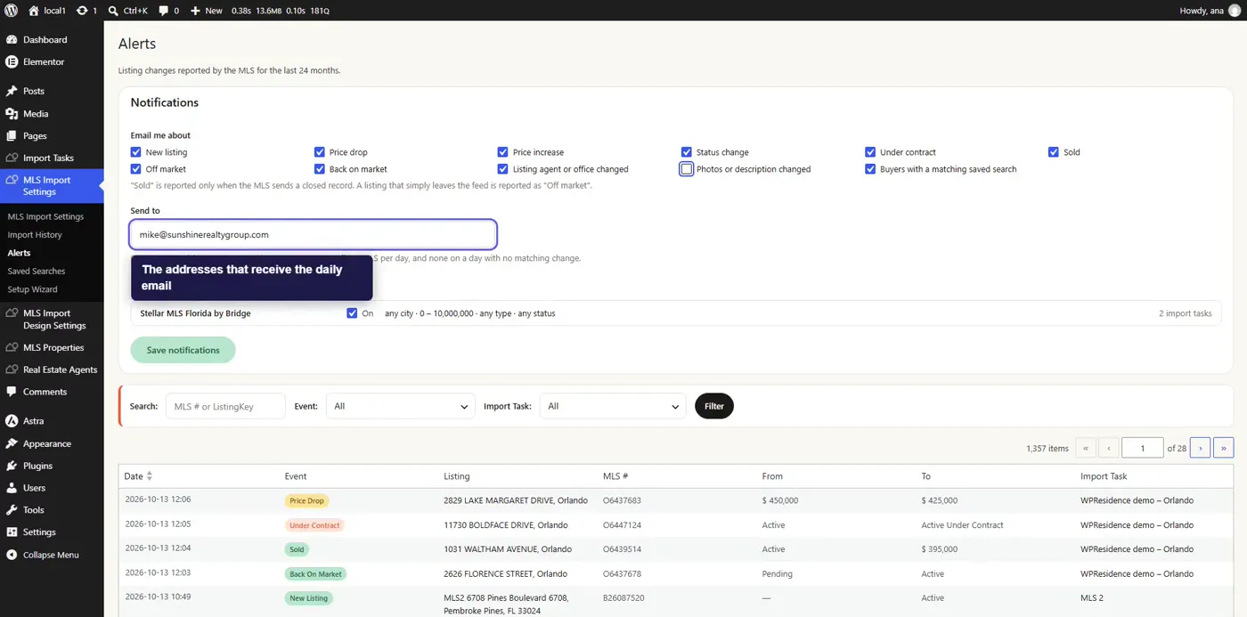Toggle the Price increase checkbox
Screen dimensions: 1247x617
click(503, 152)
